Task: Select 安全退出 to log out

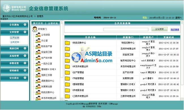Action: coord(14,78)
